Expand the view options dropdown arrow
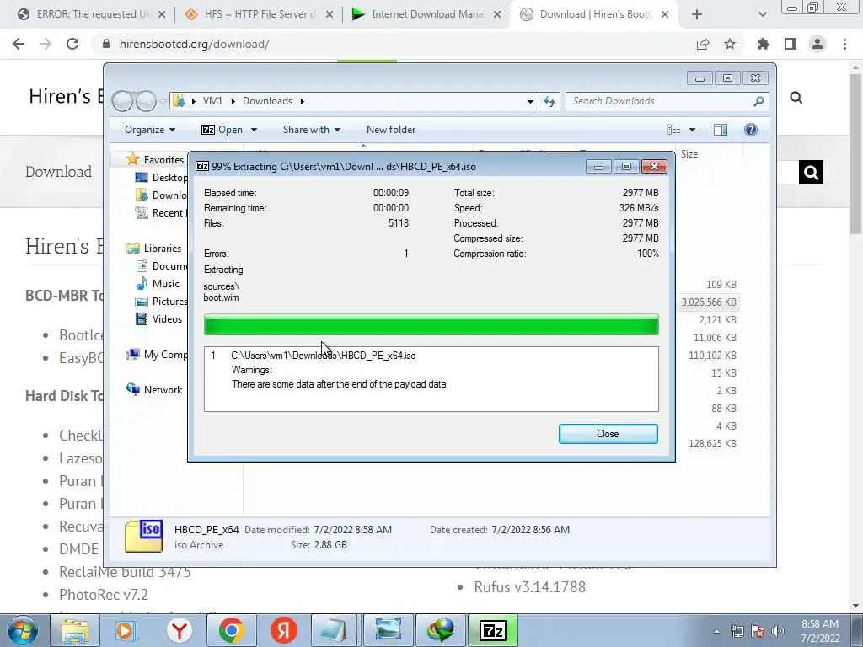Screen dimensions: 863x647 click(692, 130)
